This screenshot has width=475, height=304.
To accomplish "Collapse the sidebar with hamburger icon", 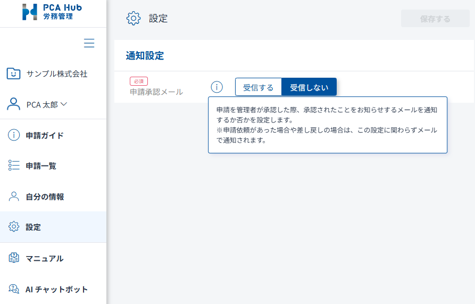I will (89, 44).
